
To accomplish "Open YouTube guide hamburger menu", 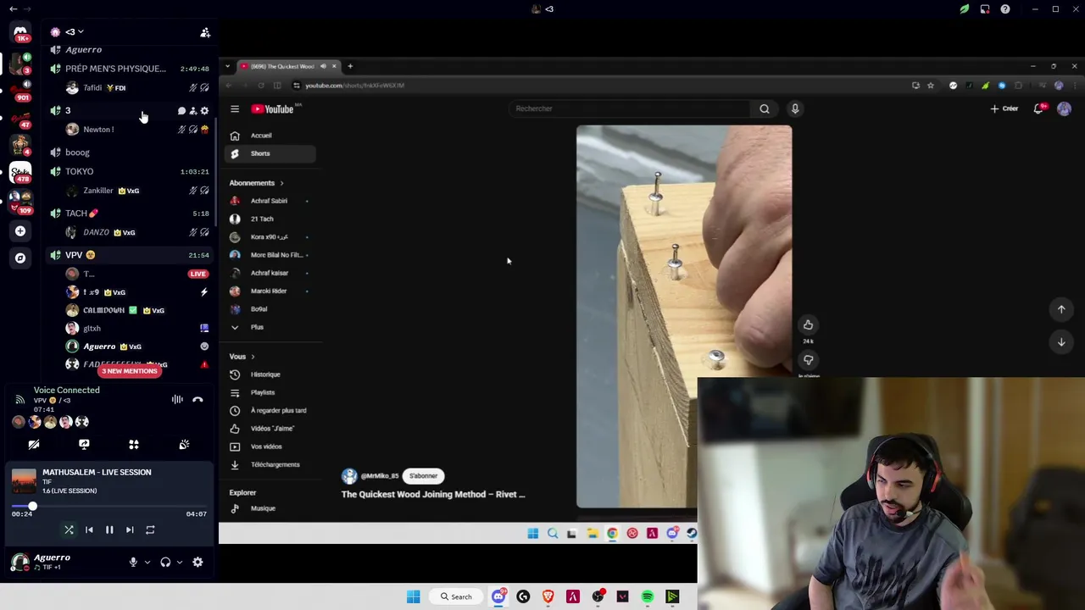I will [235, 109].
